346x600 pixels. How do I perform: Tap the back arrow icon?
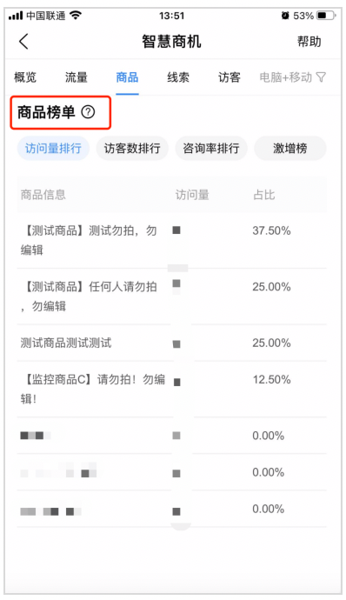click(23, 42)
